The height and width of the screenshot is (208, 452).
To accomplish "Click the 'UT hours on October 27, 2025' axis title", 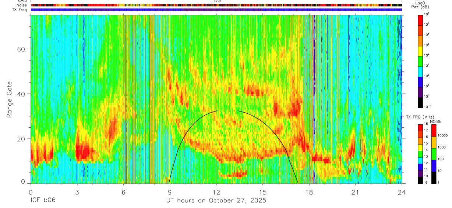I will tap(216, 200).
